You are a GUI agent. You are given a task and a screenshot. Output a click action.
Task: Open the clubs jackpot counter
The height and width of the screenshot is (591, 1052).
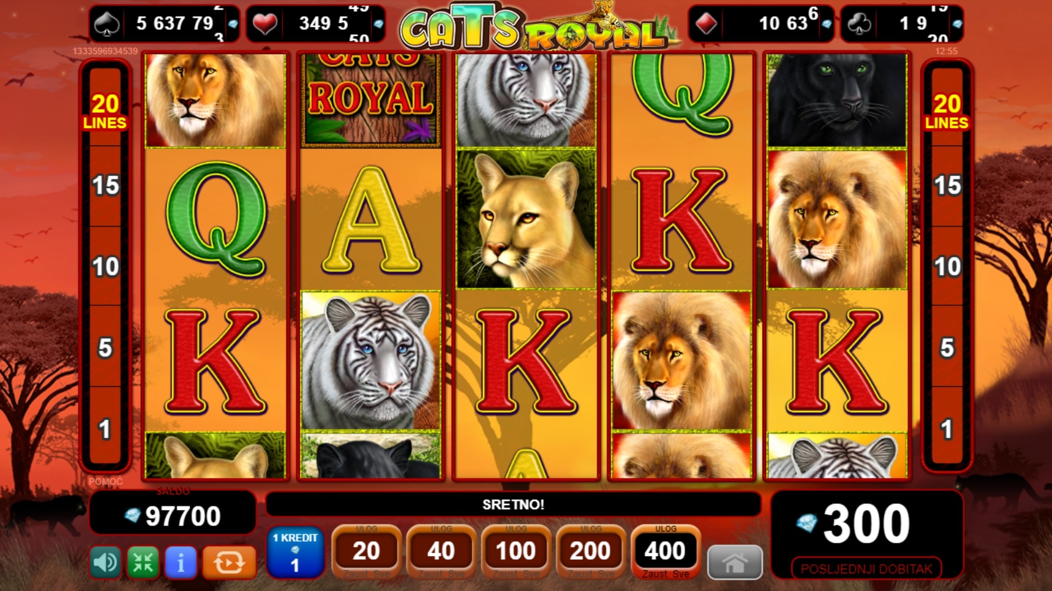902,24
